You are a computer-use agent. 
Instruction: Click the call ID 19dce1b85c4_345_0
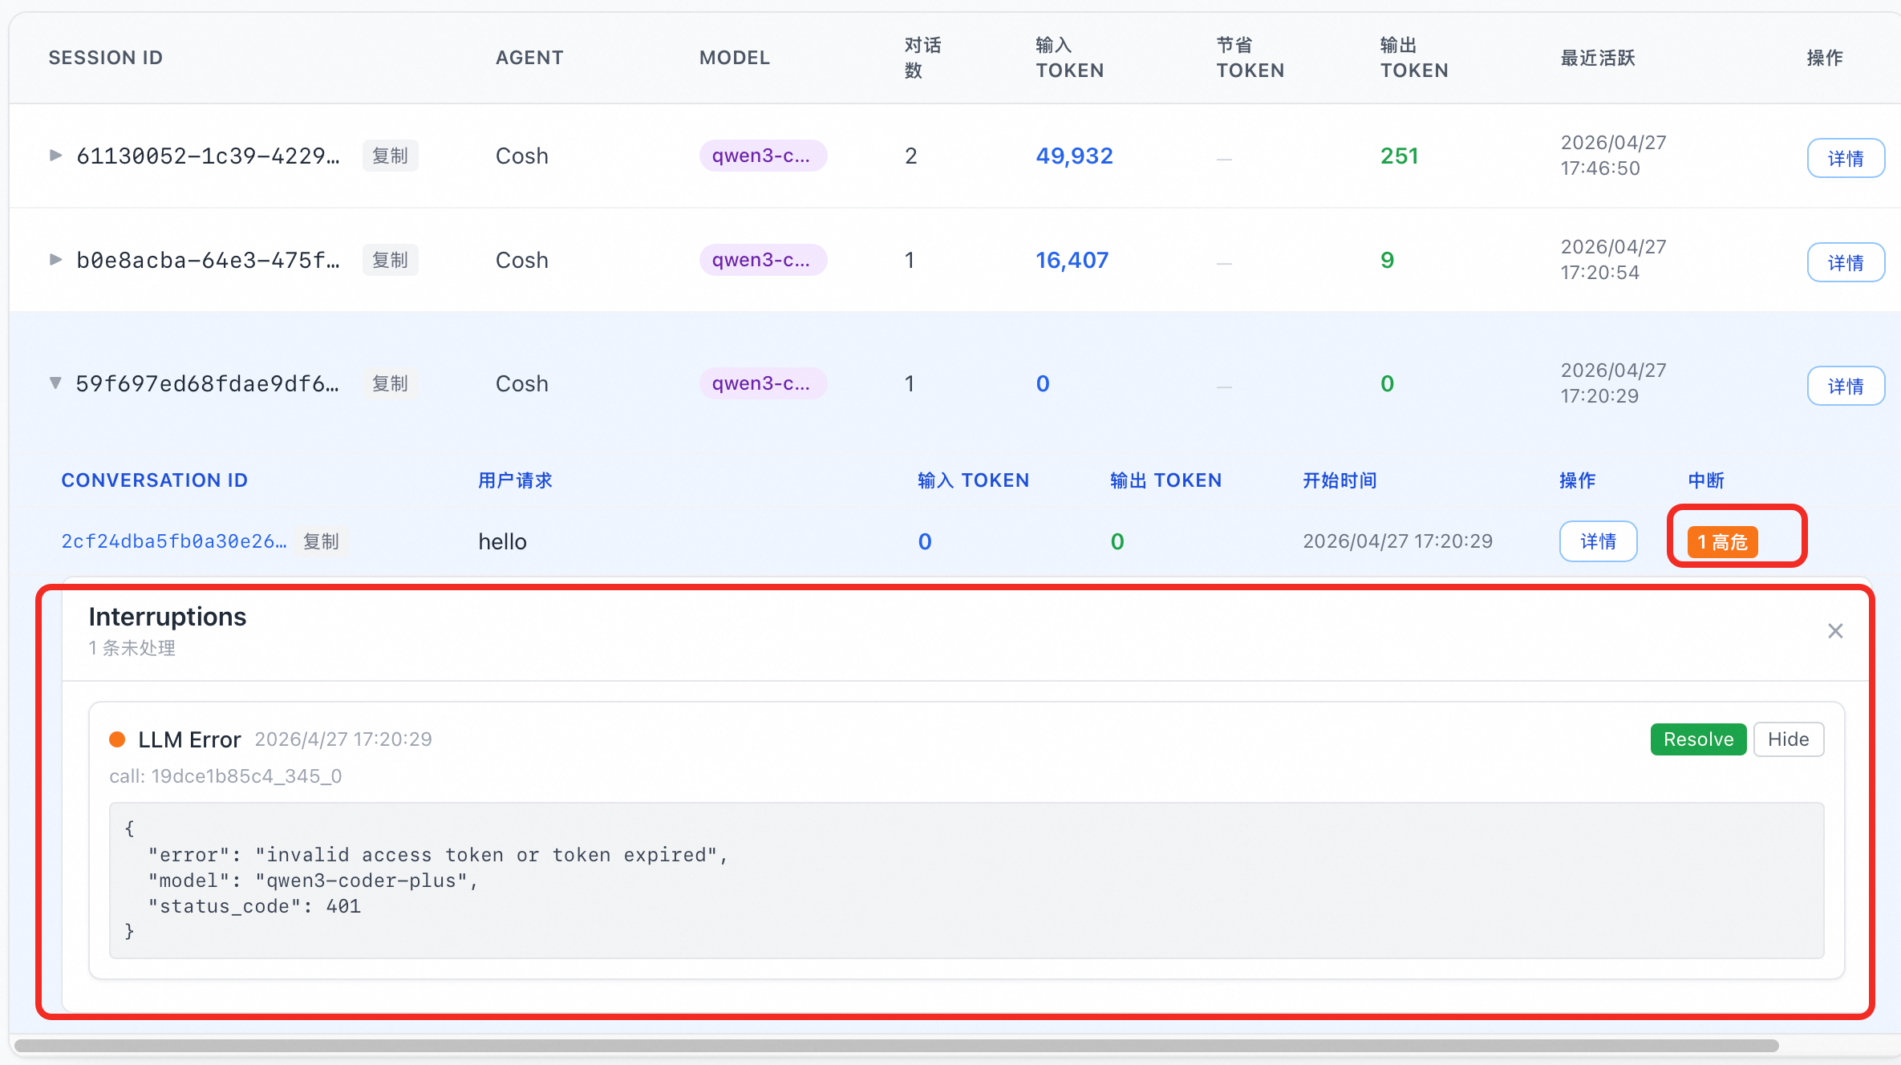click(x=225, y=776)
